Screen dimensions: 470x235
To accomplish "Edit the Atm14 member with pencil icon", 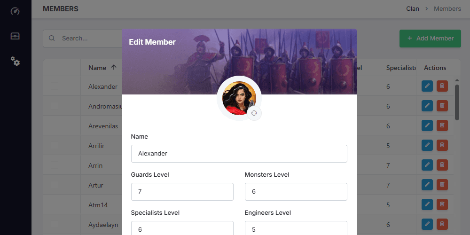I will pyautogui.click(x=427, y=204).
